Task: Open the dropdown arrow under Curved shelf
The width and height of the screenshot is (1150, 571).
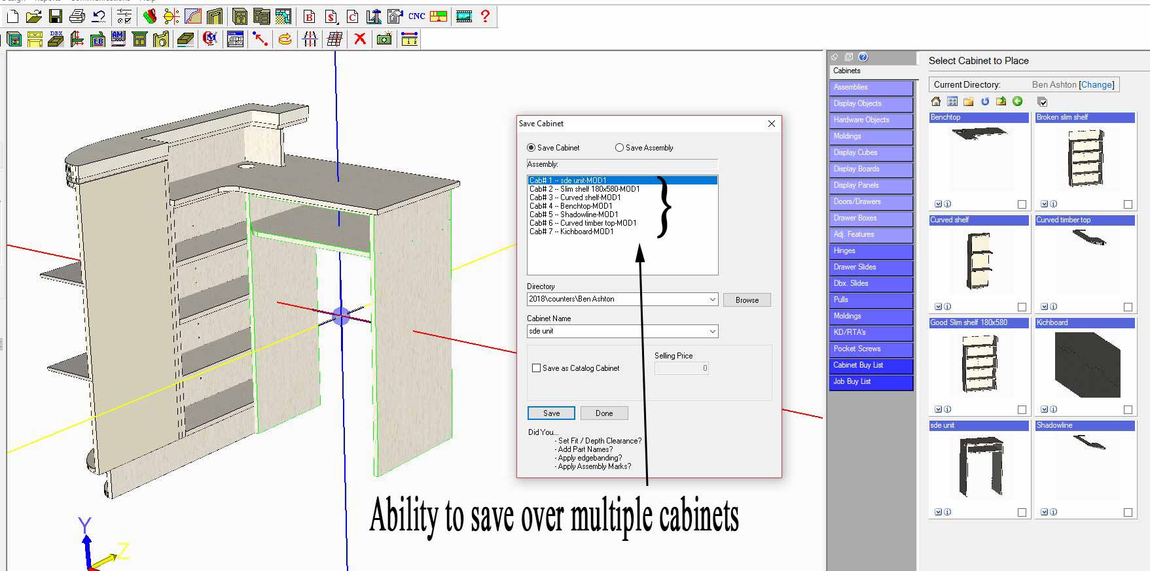Action: point(938,307)
